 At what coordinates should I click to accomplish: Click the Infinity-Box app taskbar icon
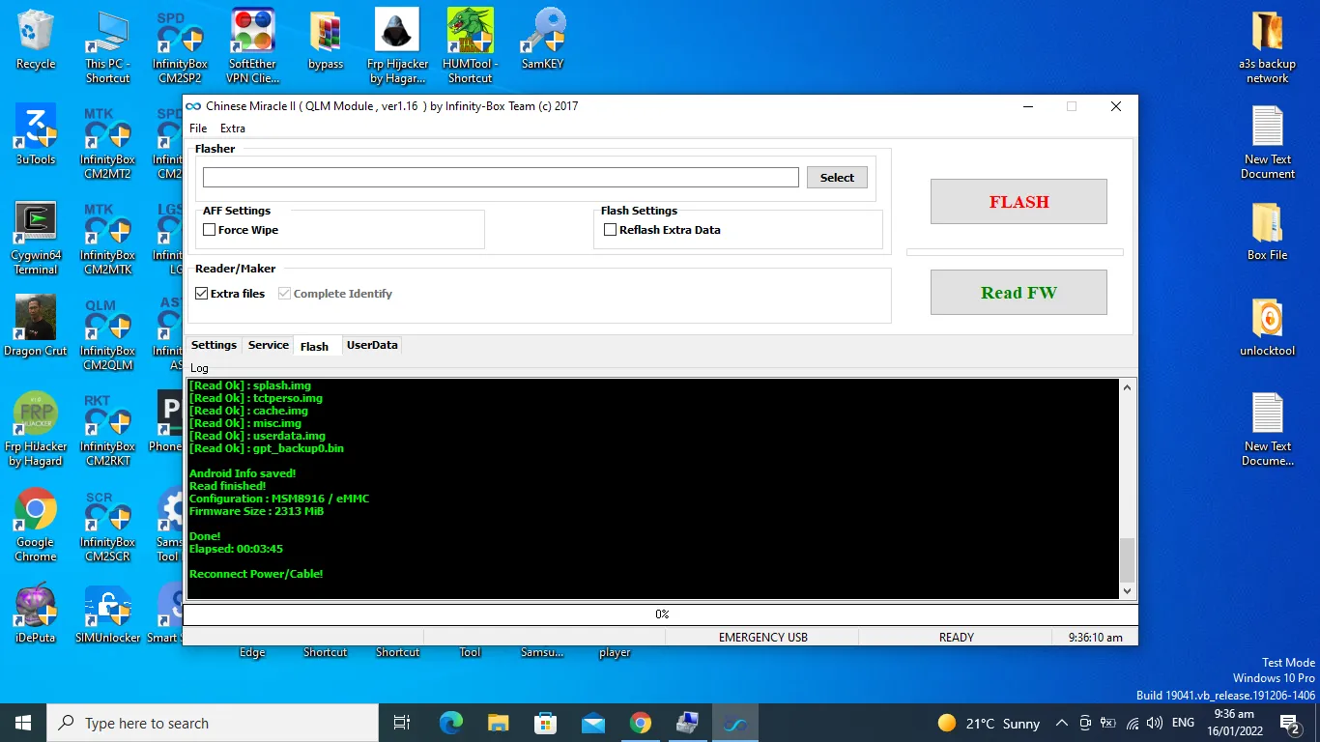tap(735, 723)
